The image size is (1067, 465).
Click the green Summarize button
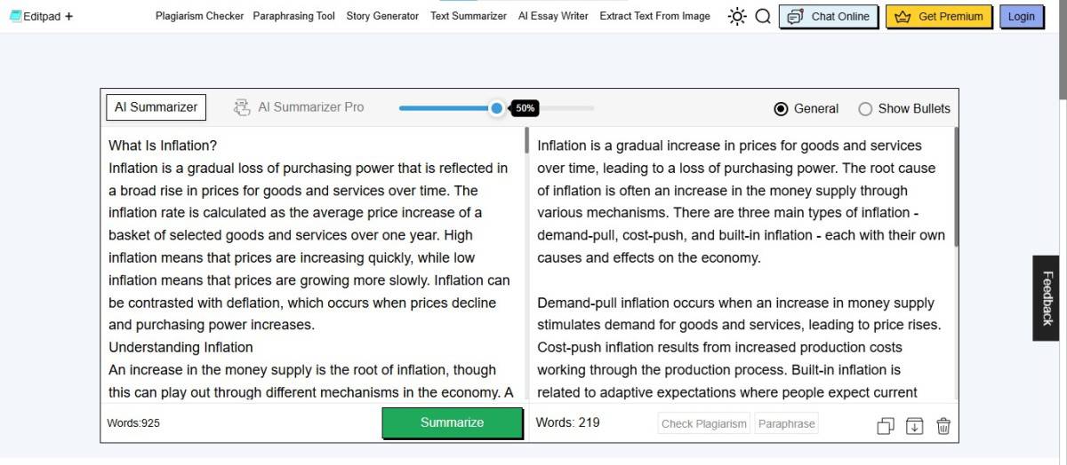tap(453, 422)
